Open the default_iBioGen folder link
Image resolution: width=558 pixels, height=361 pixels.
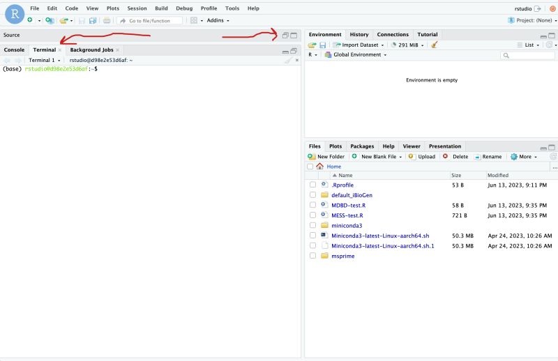[x=352, y=195]
